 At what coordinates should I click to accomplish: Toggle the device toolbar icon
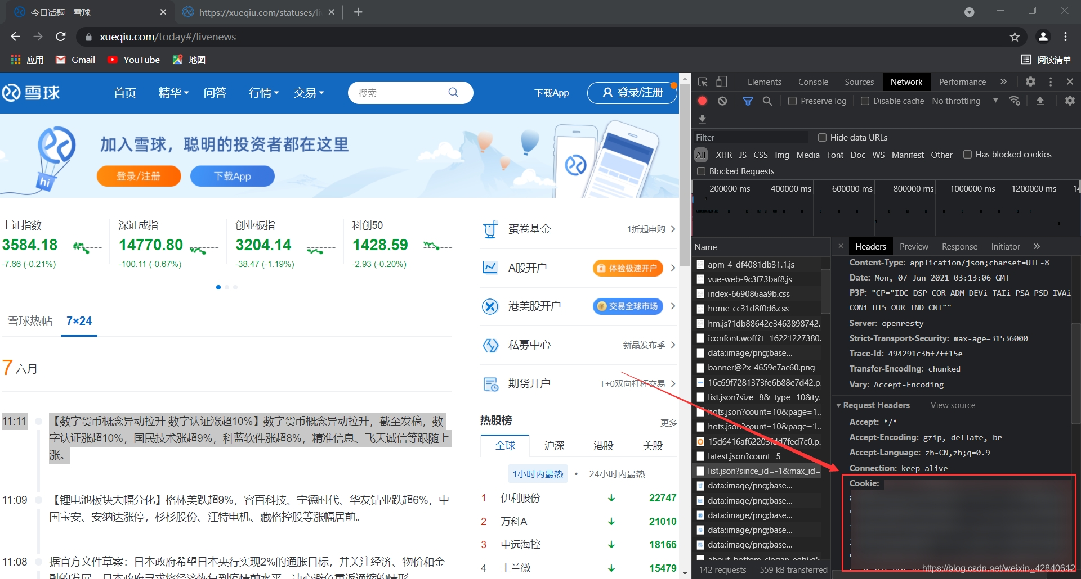721,82
